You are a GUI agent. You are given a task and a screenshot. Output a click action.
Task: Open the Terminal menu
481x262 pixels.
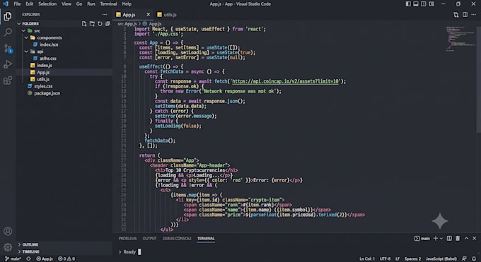(x=108, y=4)
